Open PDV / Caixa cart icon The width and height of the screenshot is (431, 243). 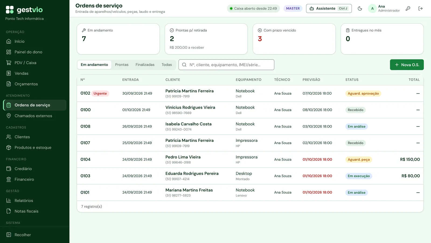click(x=9, y=63)
